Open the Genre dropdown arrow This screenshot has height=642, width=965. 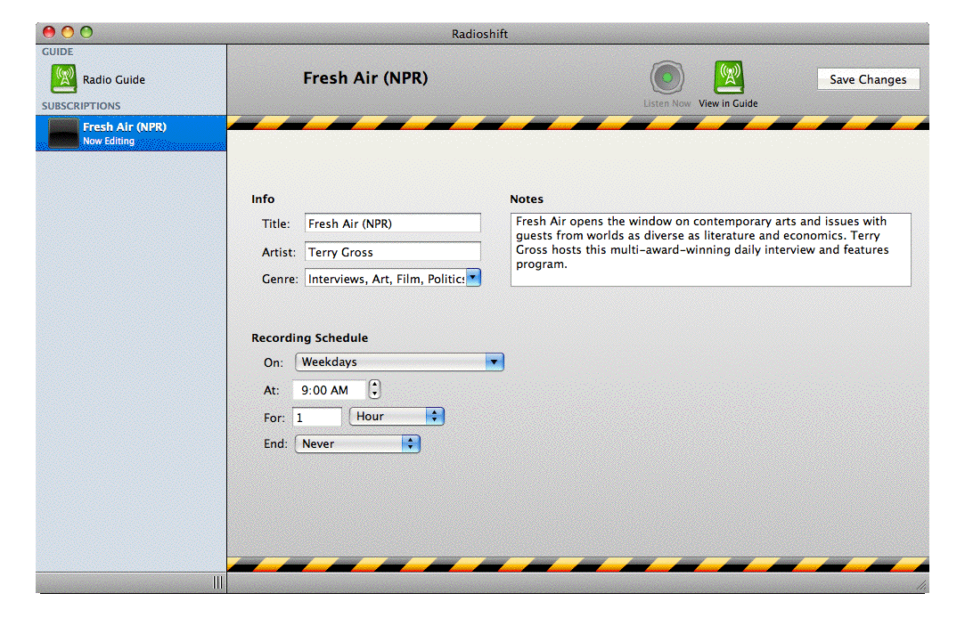coord(473,278)
